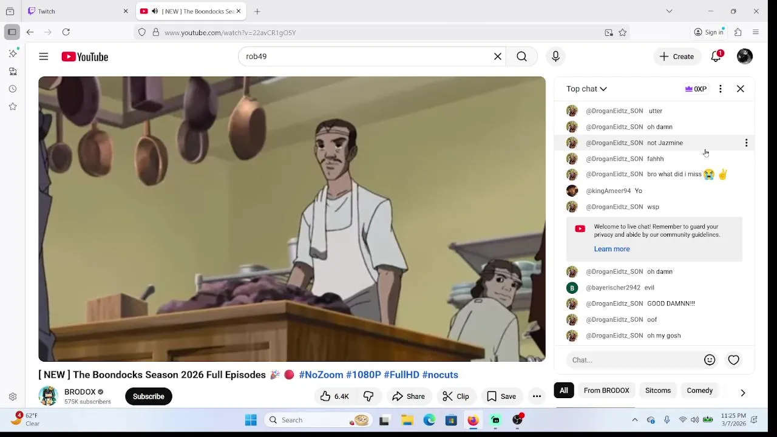Screen dimensions: 777x437
Task: Open the Create menu
Action: tap(677, 56)
